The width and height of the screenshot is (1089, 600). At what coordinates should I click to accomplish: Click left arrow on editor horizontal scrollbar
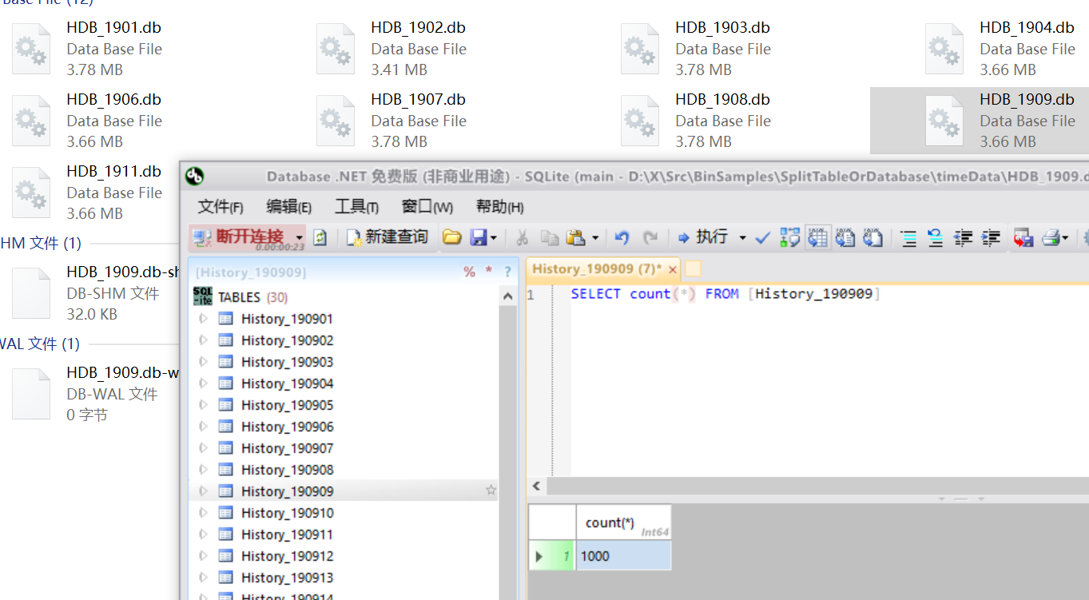[536, 486]
